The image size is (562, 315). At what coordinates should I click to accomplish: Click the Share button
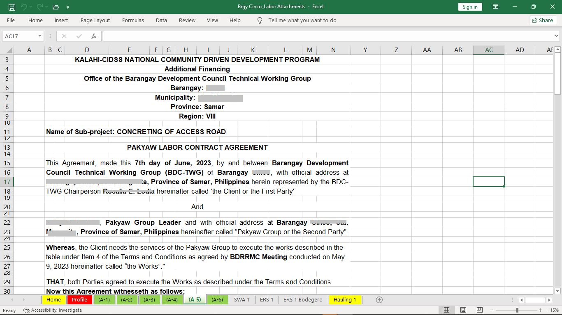pyautogui.click(x=543, y=20)
